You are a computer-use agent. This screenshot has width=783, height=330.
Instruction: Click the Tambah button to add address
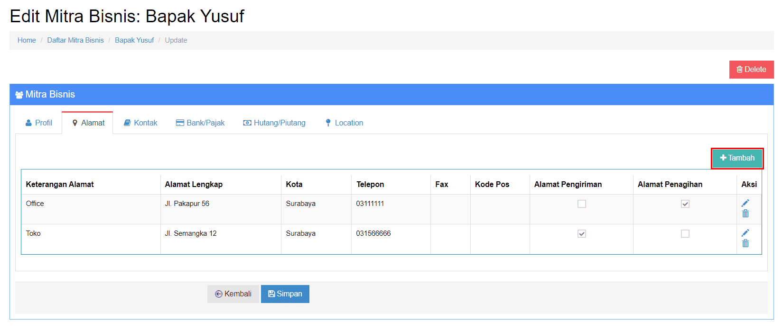[x=737, y=158]
